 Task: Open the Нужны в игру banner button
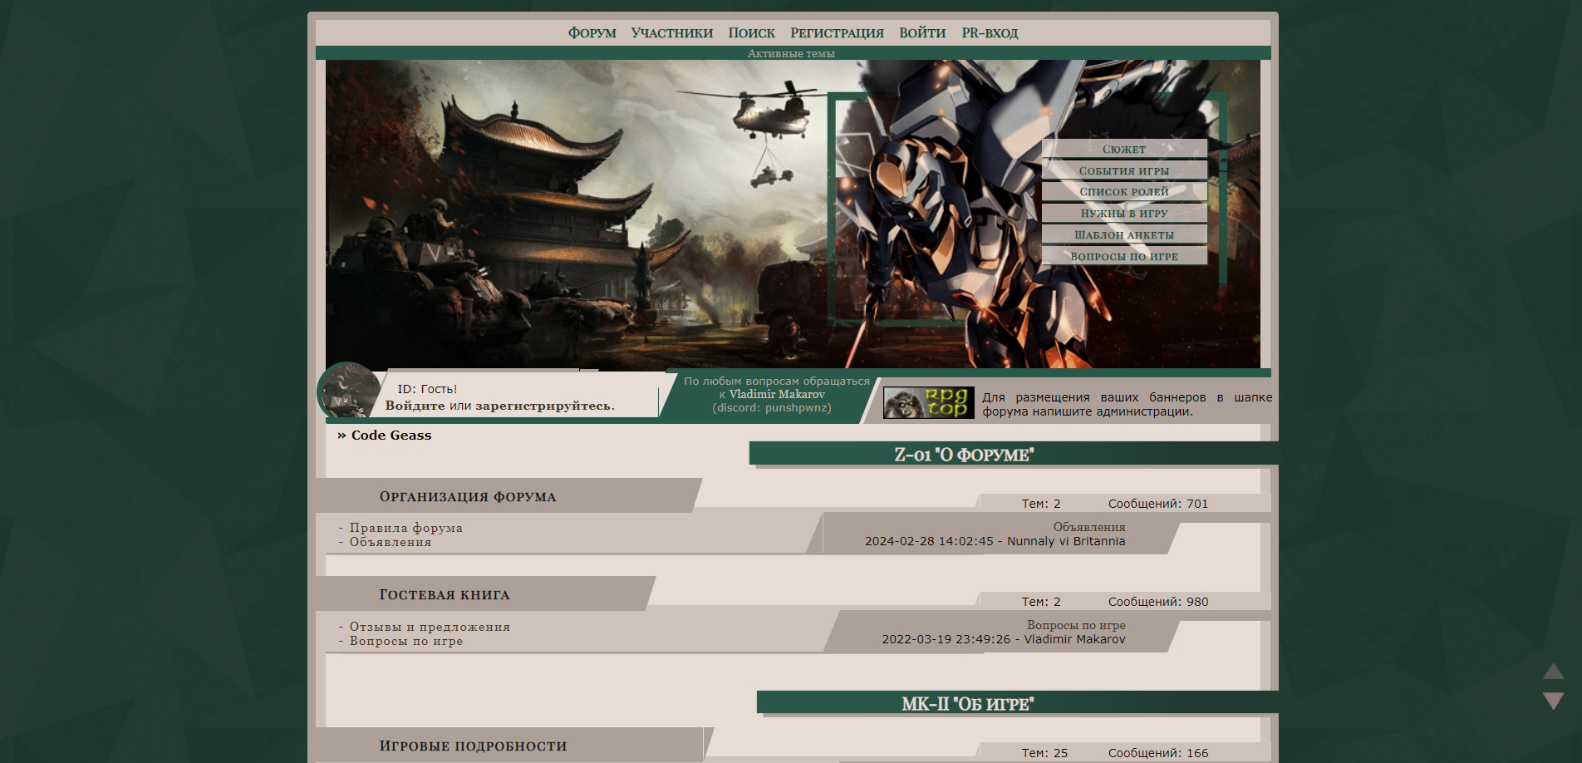[x=1124, y=213]
